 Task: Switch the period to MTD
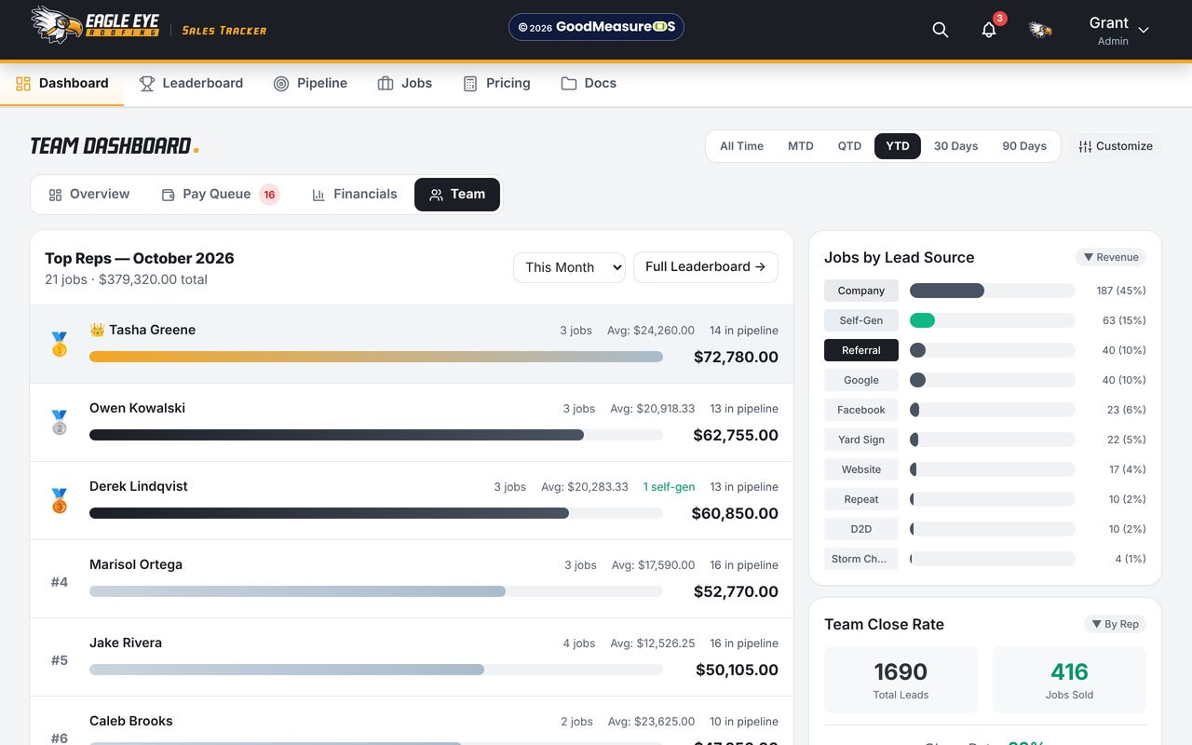point(801,146)
